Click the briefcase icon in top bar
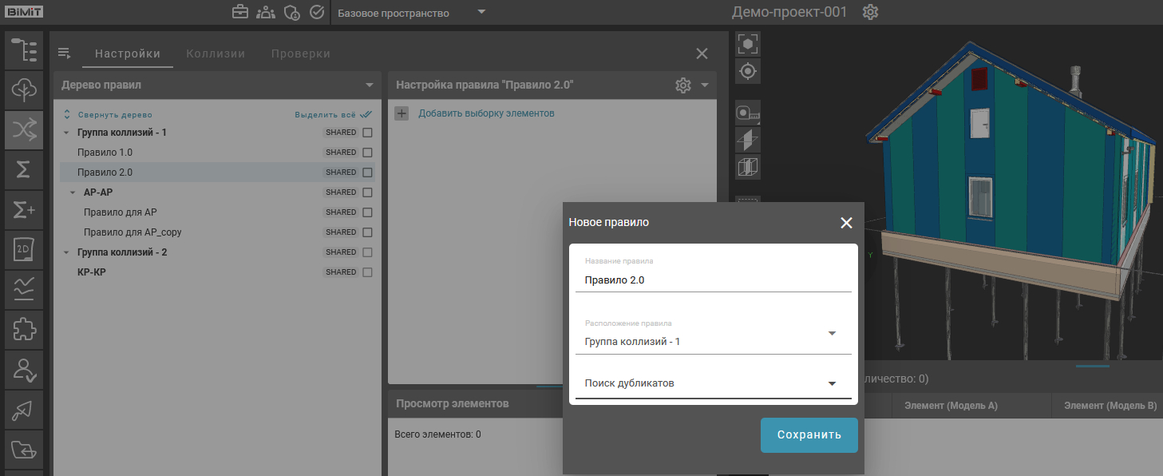1163x476 pixels. pos(239,13)
